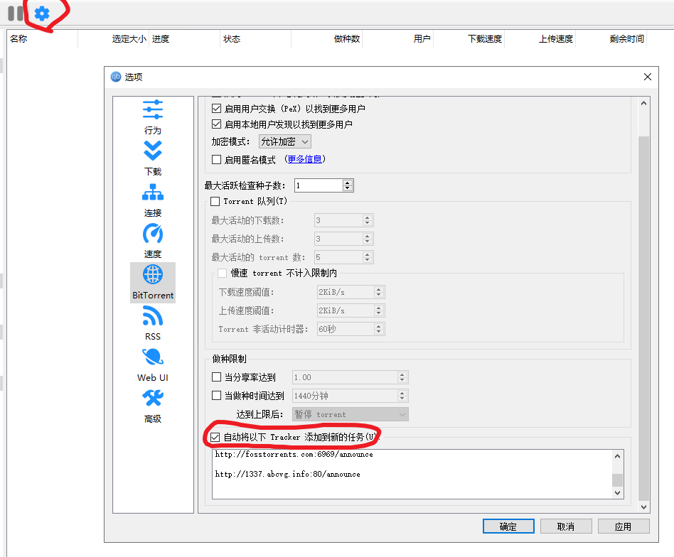674x557 pixels.
Task: Select the 下载 (Downloads) sidebar icon
Action: pyautogui.click(x=153, y=151)
